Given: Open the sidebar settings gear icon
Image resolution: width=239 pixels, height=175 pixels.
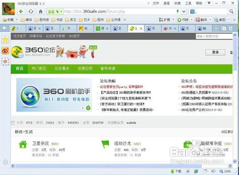Looking at the screenshot, I should [x=5, y=162].
